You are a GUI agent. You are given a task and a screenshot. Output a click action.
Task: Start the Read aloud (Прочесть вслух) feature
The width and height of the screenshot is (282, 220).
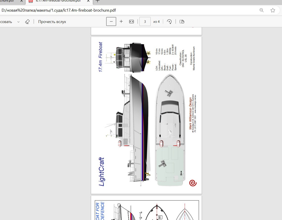pos(52,22)
